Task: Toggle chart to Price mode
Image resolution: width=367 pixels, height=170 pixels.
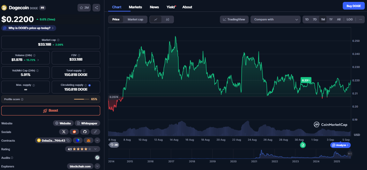Action: [116, 19]
